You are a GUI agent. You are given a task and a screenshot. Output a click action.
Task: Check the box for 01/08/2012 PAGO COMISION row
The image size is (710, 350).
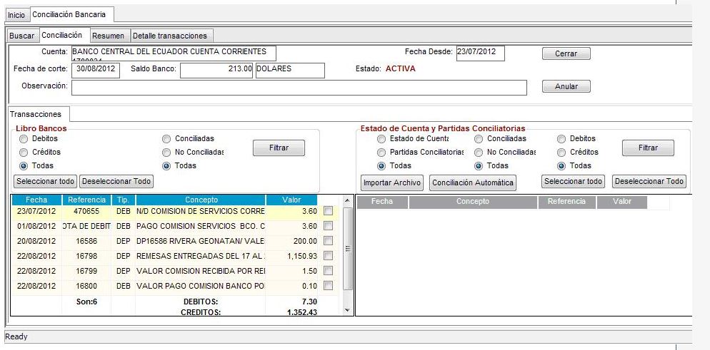coord(329,226)
